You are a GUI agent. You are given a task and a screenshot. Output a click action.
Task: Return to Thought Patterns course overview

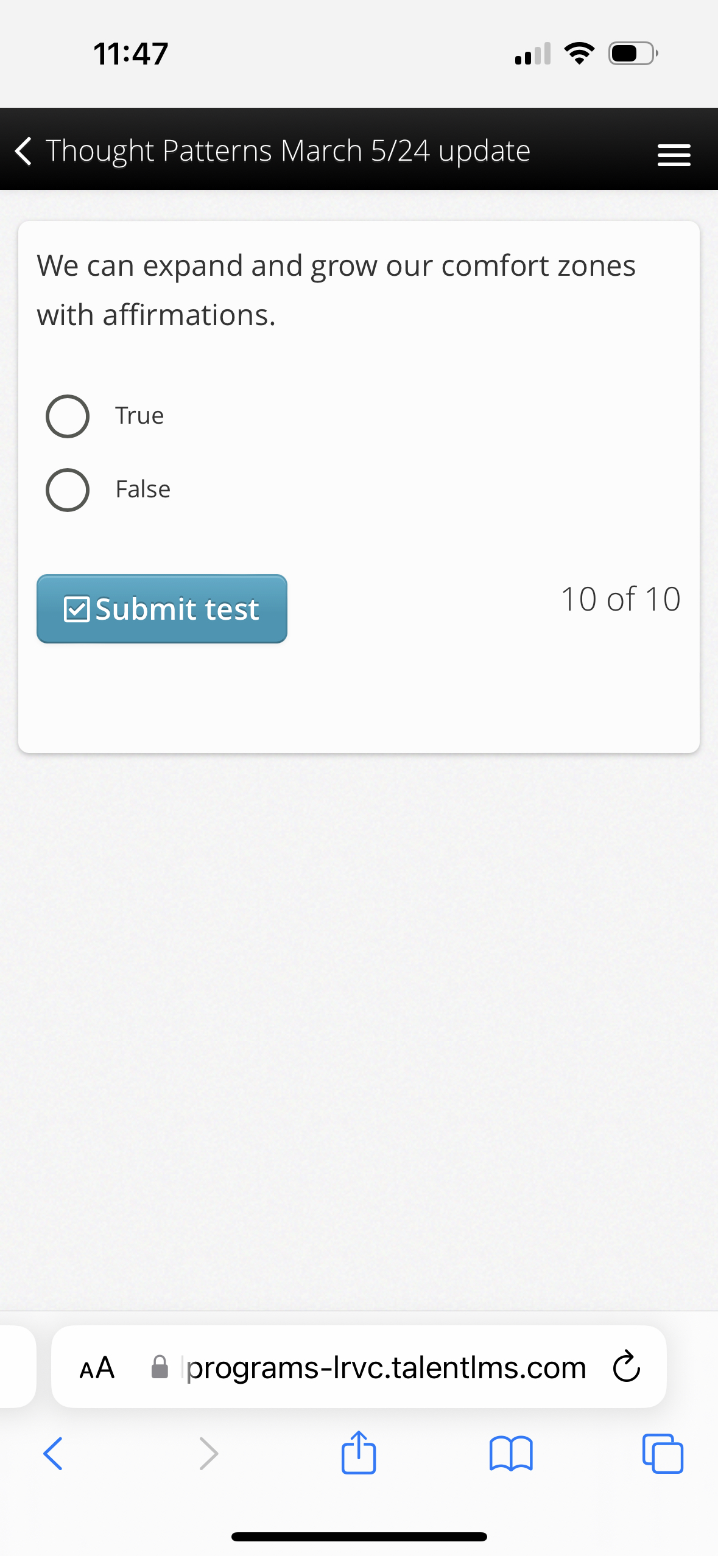[x=24, y=152]
